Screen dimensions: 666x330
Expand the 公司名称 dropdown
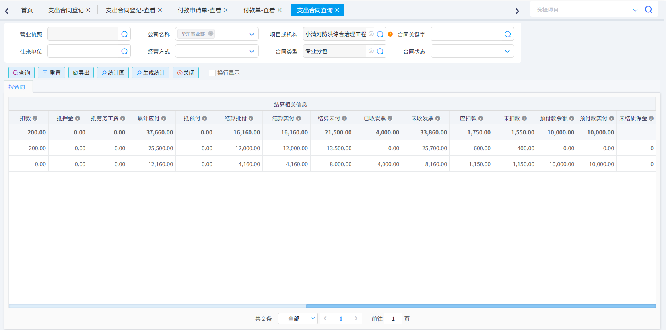click(252, 34)
